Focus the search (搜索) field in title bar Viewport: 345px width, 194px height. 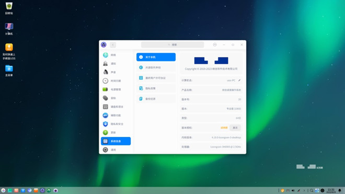(172, 44)
